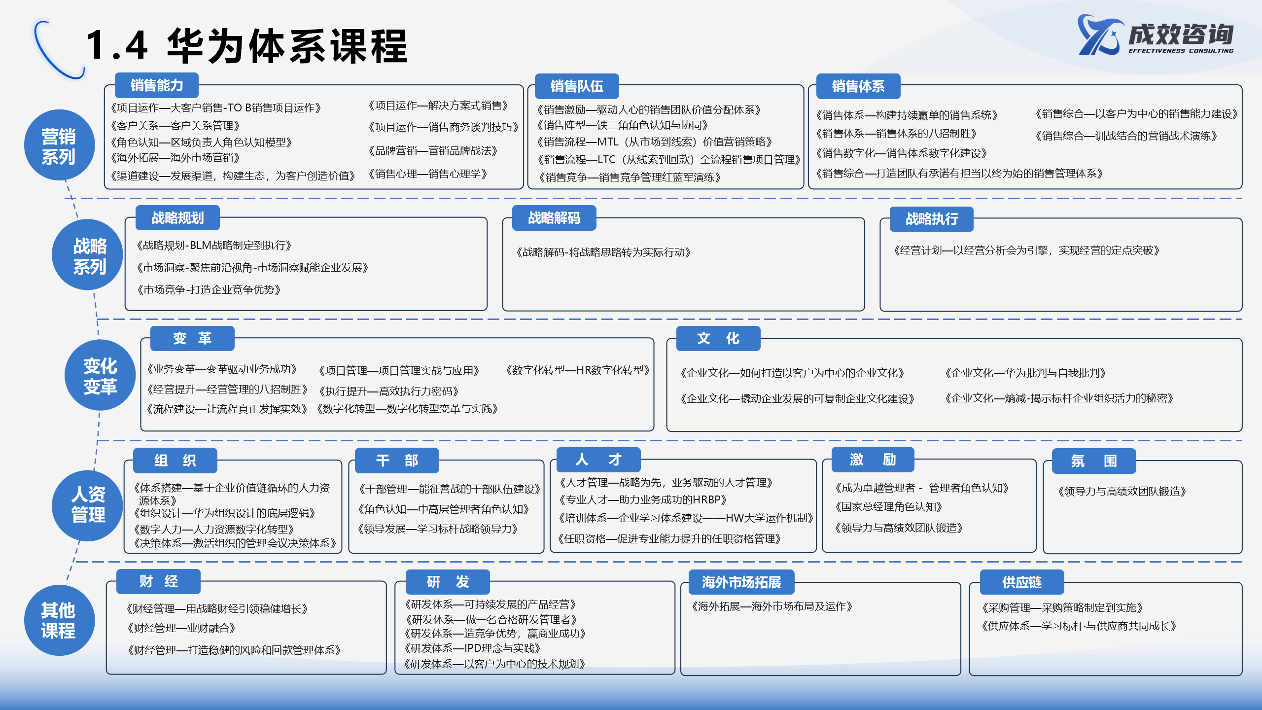Select 《战略规划-BLM战略制定到执行》

tap(214, 246)
